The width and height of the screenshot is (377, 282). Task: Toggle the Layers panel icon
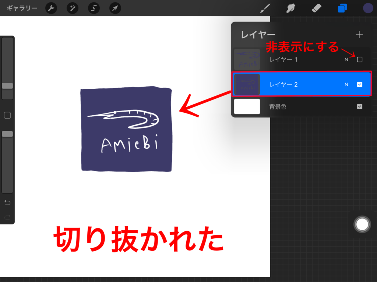pyautogui.click(x=342, y=8)
